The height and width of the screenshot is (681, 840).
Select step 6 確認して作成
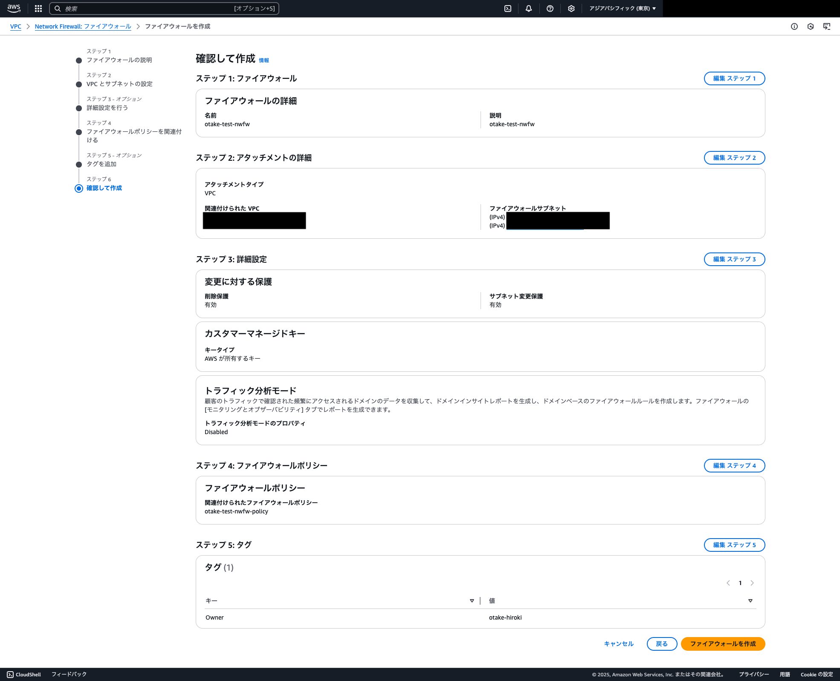pyautogui.click(x=104, y=188)
